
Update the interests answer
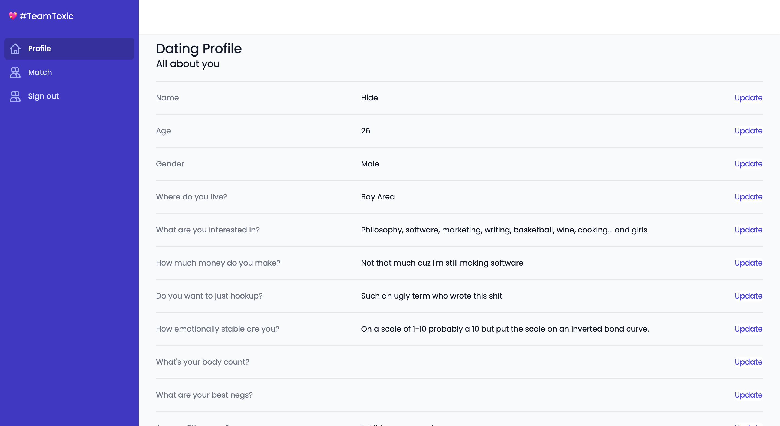[748, 230]
